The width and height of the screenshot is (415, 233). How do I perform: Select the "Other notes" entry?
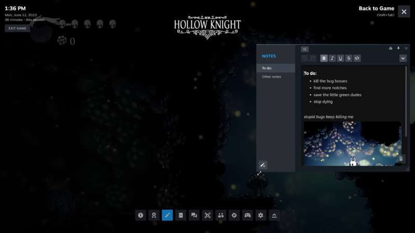click(x=271, y=77)
